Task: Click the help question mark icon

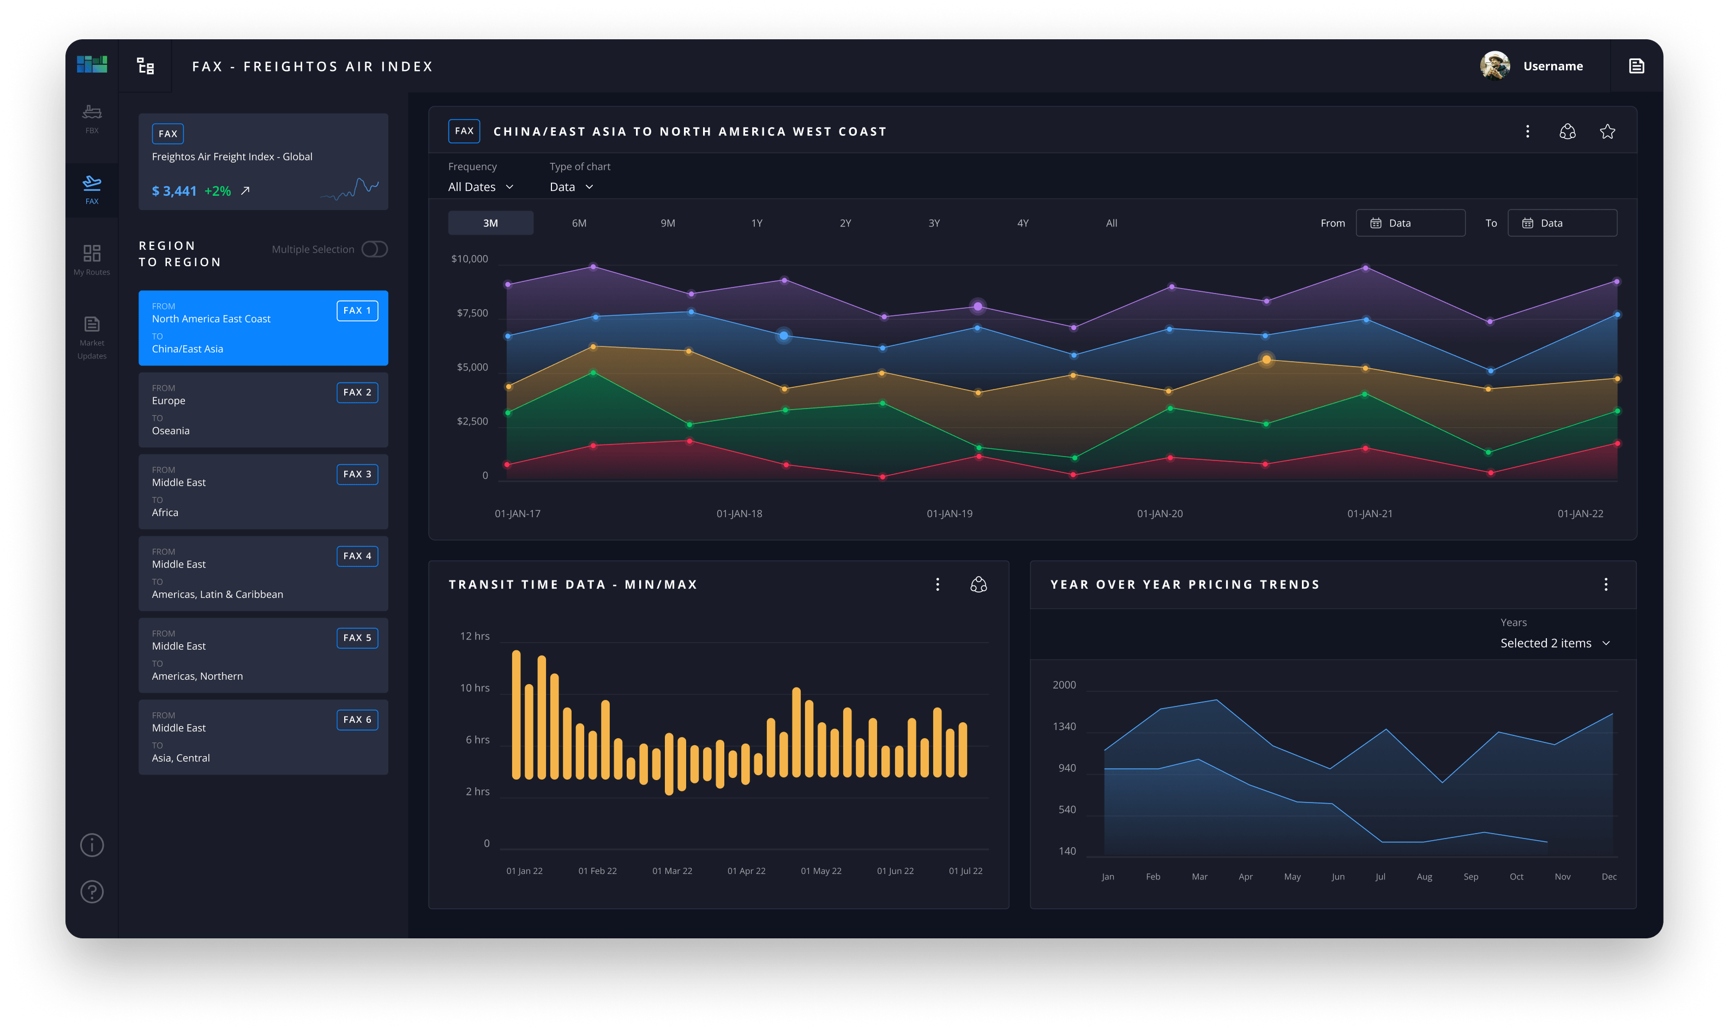Action: [x=91, y=891]
